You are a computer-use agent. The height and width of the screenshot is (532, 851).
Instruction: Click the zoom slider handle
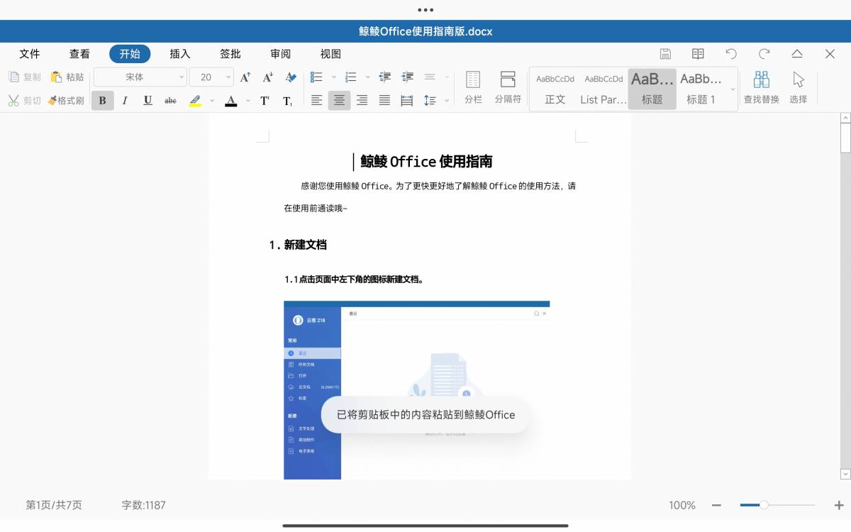pyautogui.click(x=764, y=505)
